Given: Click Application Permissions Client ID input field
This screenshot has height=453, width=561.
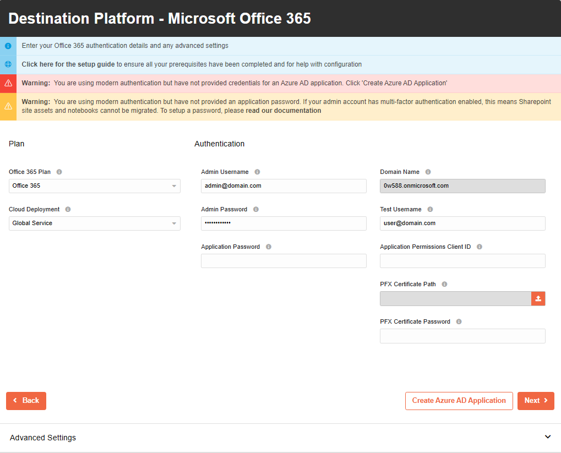Looking at the screenshot, I should (462, 261).
